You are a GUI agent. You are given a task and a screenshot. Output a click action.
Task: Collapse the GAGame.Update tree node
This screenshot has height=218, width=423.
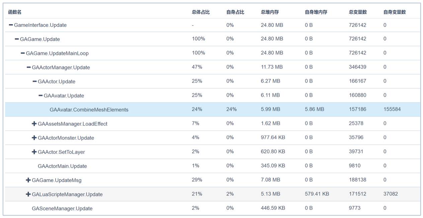(17, 39)
